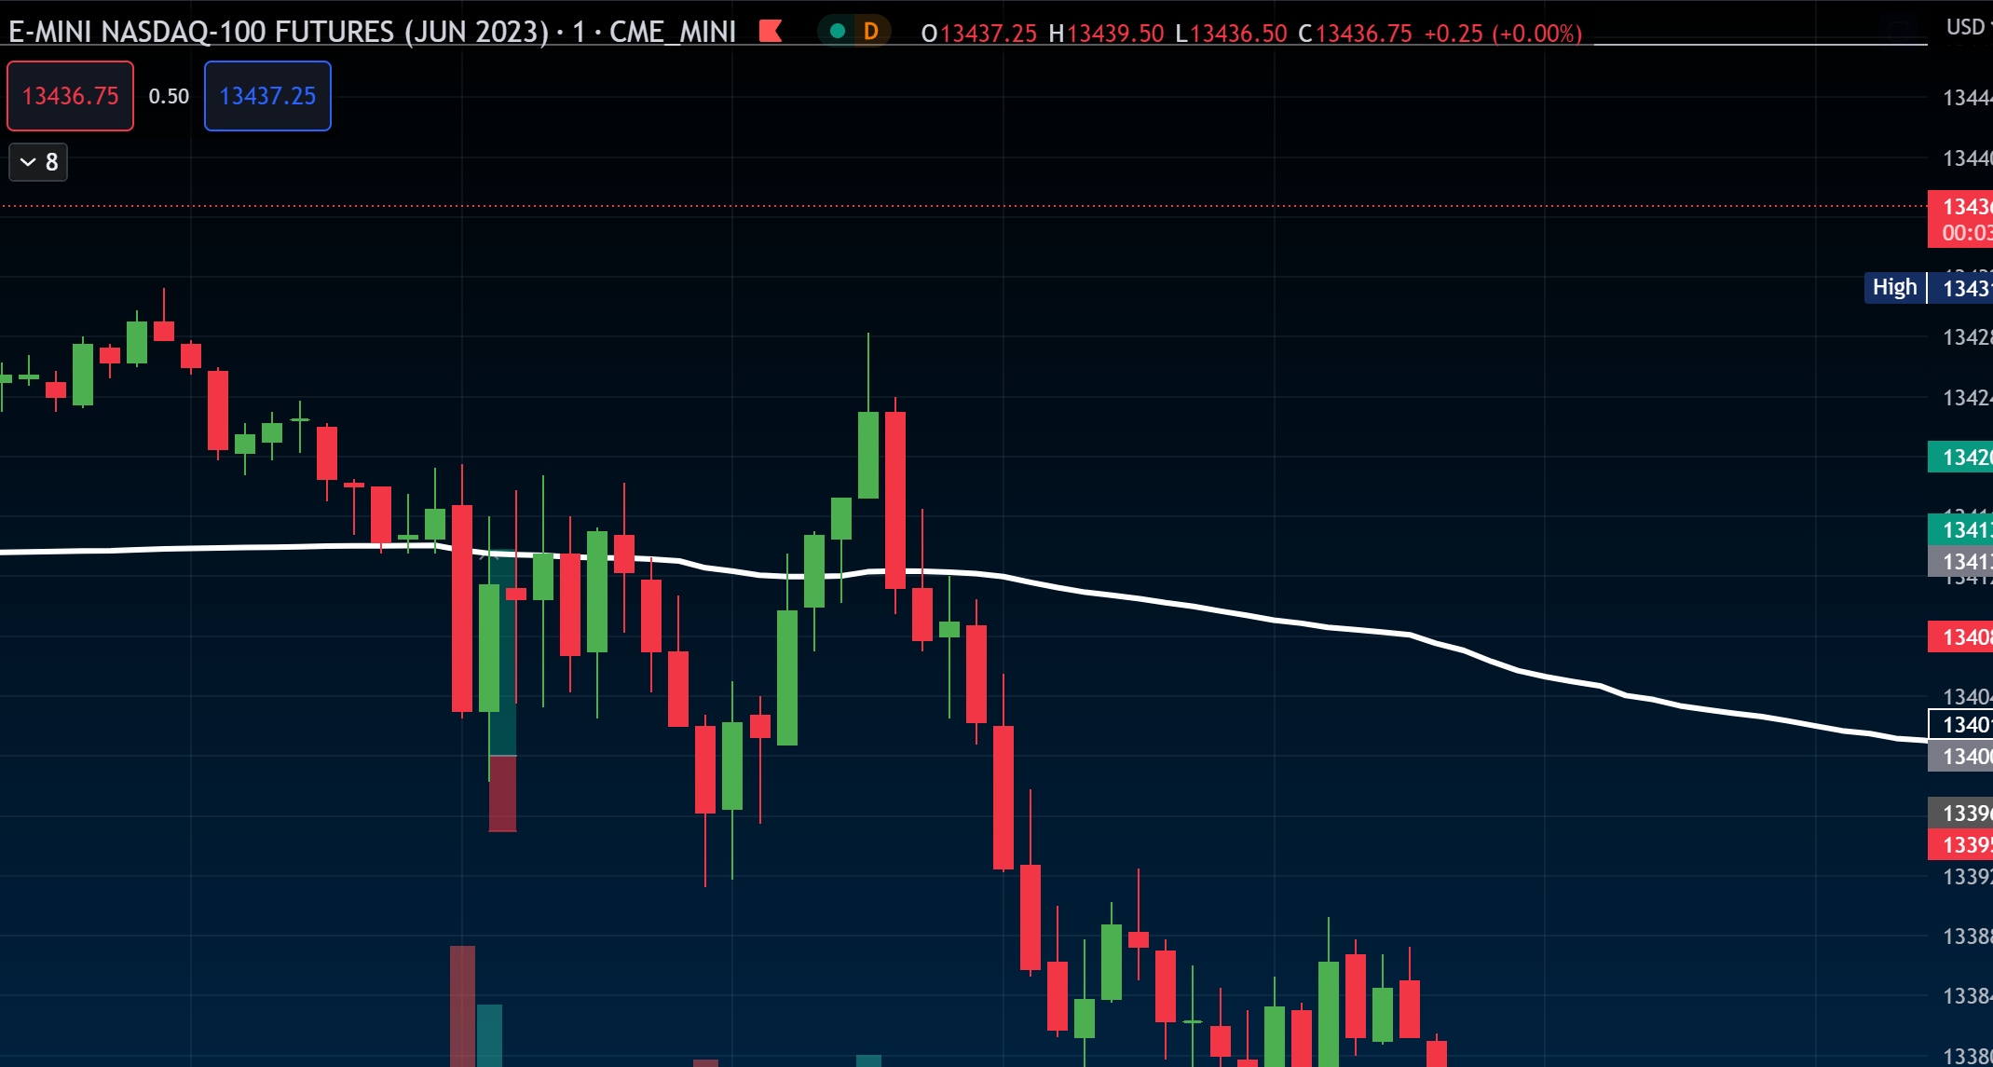
Task: Open the USD currency dropdown on price scale
Action: coord(1968,28)
